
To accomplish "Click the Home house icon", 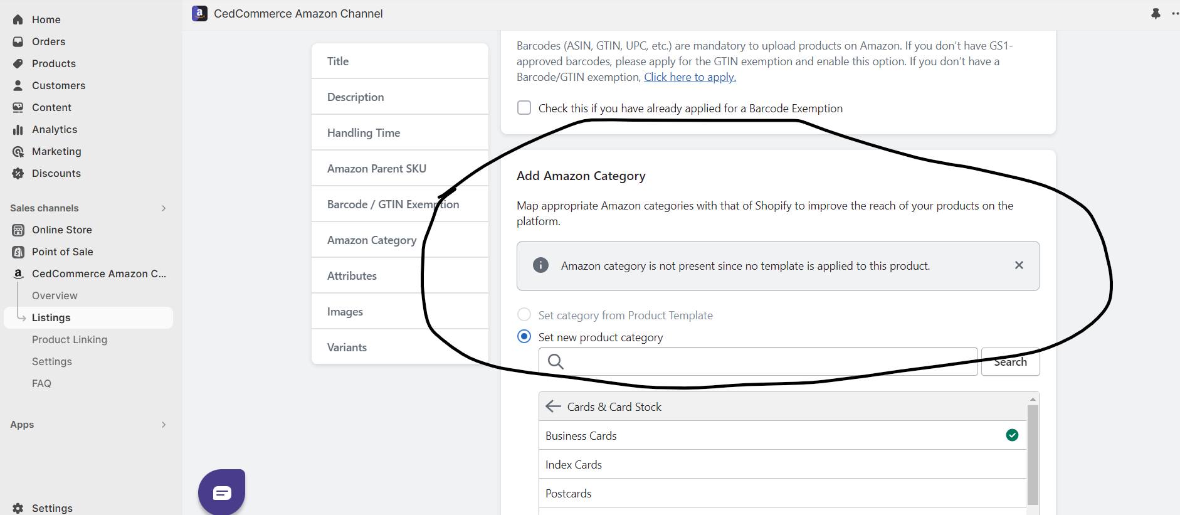I will [x=18, y=19].
